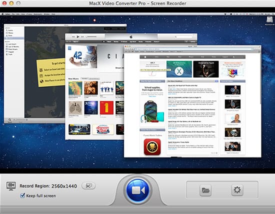Click the Macintosh HD desktop drive icon

coord(269,20)
